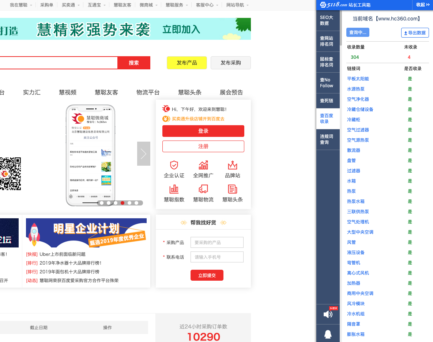The width and height of the screenshot is (433, 342).
Task: Click the 注册 button
Action: pos(203,146)
